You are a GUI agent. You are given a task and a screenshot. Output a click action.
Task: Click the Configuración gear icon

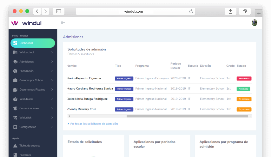15,127
